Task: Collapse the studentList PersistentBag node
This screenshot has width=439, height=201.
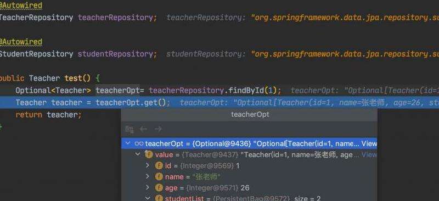Action: (x=148, y=198)
